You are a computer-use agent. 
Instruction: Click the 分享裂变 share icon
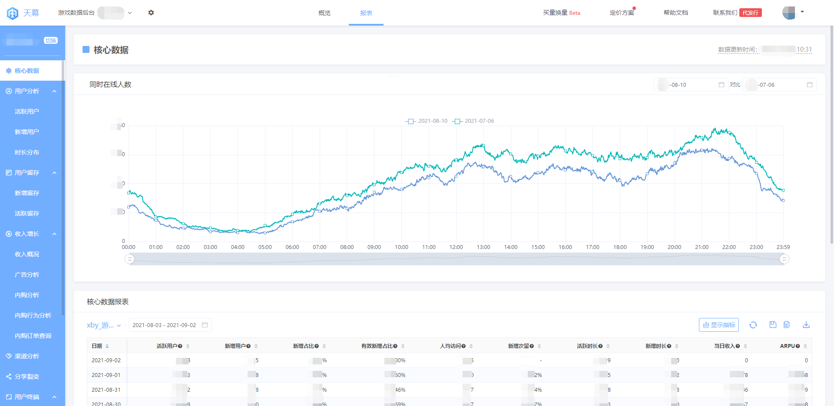pyautogui.click(x=9, y=377)
